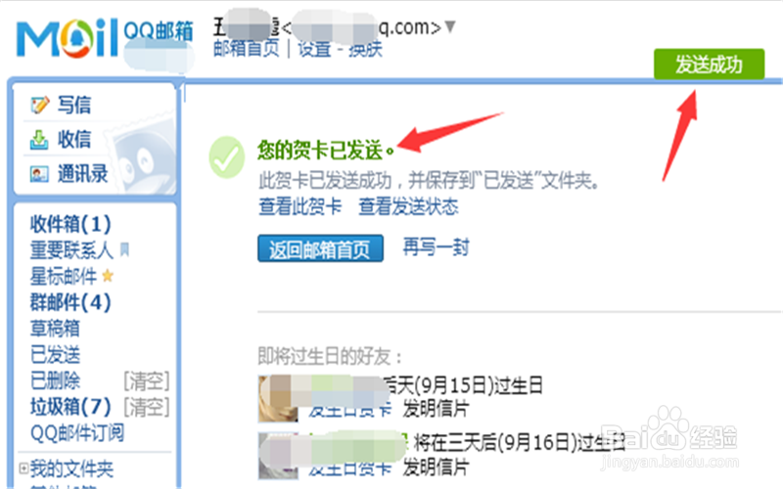Screen dimensions: 783x489
Task: Click the contacts address book icon
Action: pyautogui.click(x=39, y=174)
